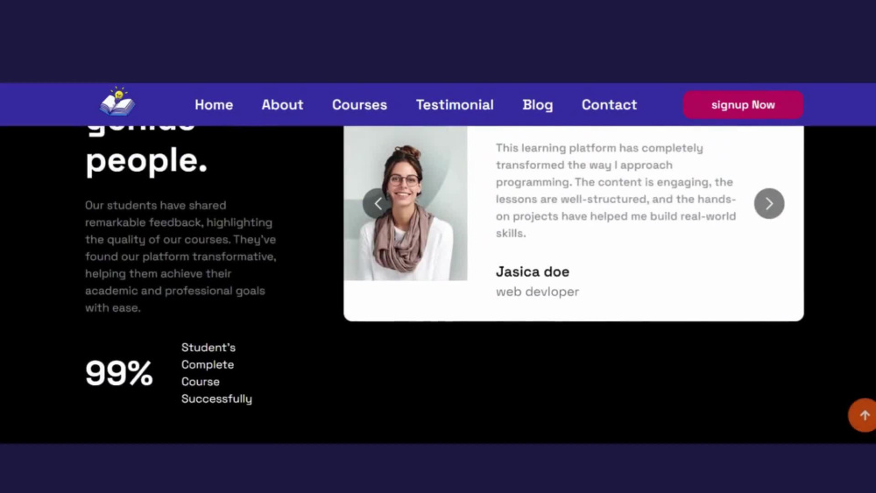Click the signup Now button
876x493 pixels.
(x=743, y=105)
